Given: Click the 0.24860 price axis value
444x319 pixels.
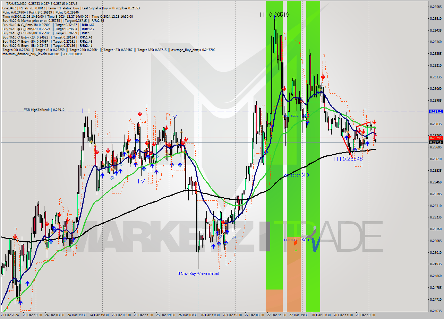Looking at the screenshot, I should point(436,276).
